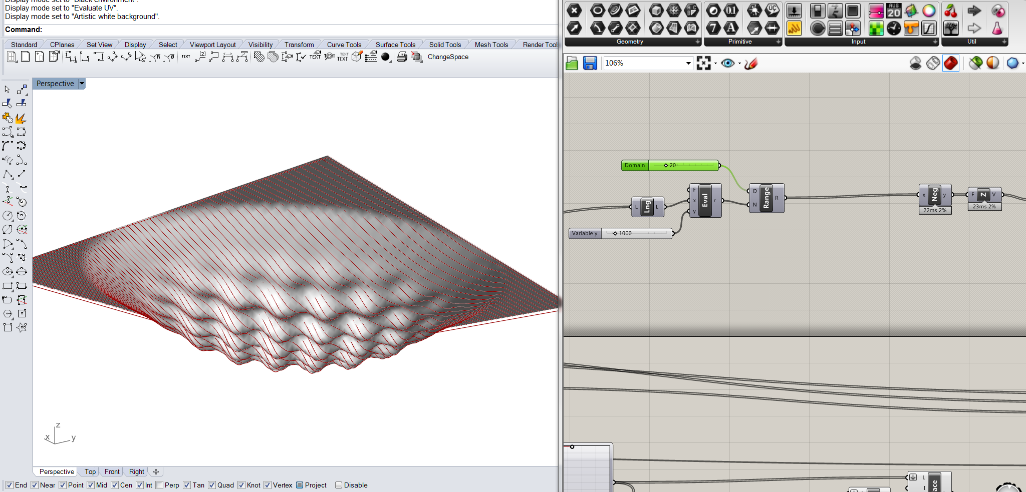Open the arrow beside the blue preview-quality icon

click(x=1022, y=63)
